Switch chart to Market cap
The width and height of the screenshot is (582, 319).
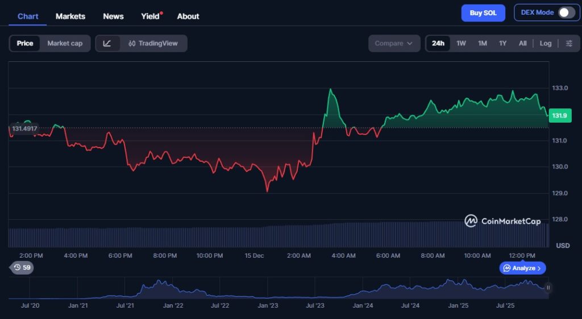tap(65, 43)
